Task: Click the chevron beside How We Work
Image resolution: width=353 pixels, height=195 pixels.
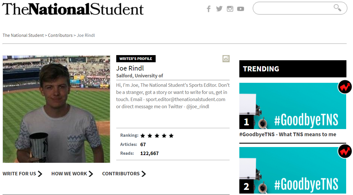Action: (x=91, y=174)
